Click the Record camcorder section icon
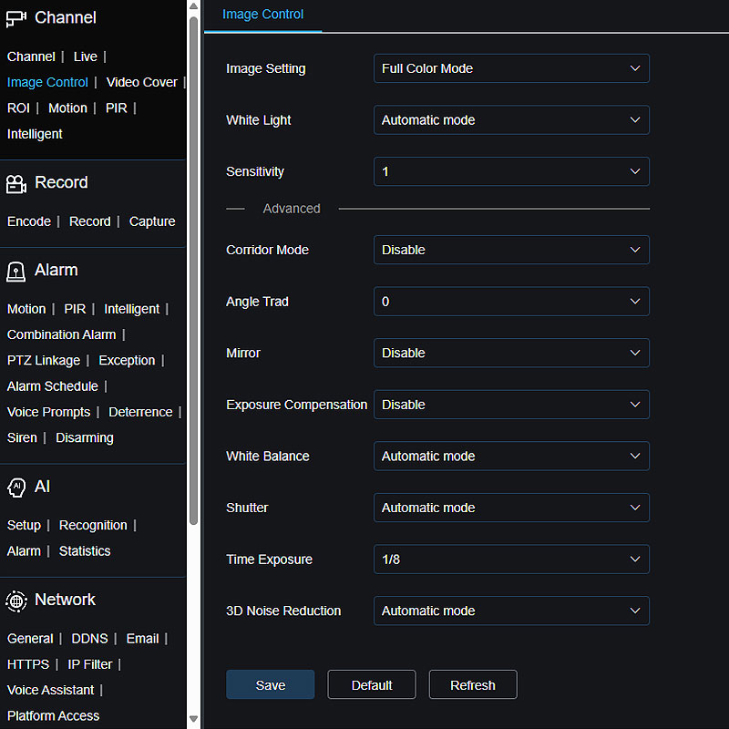Screen dimensions: 729x729 16,183
